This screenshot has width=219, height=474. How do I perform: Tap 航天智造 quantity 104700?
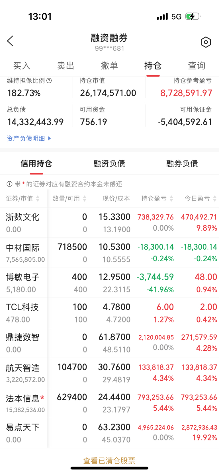tap(72, 367)
